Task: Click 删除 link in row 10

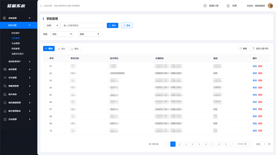Action: tap(260, 131)
